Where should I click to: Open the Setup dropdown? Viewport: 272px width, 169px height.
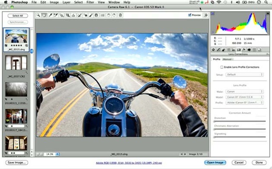[244, 75]
